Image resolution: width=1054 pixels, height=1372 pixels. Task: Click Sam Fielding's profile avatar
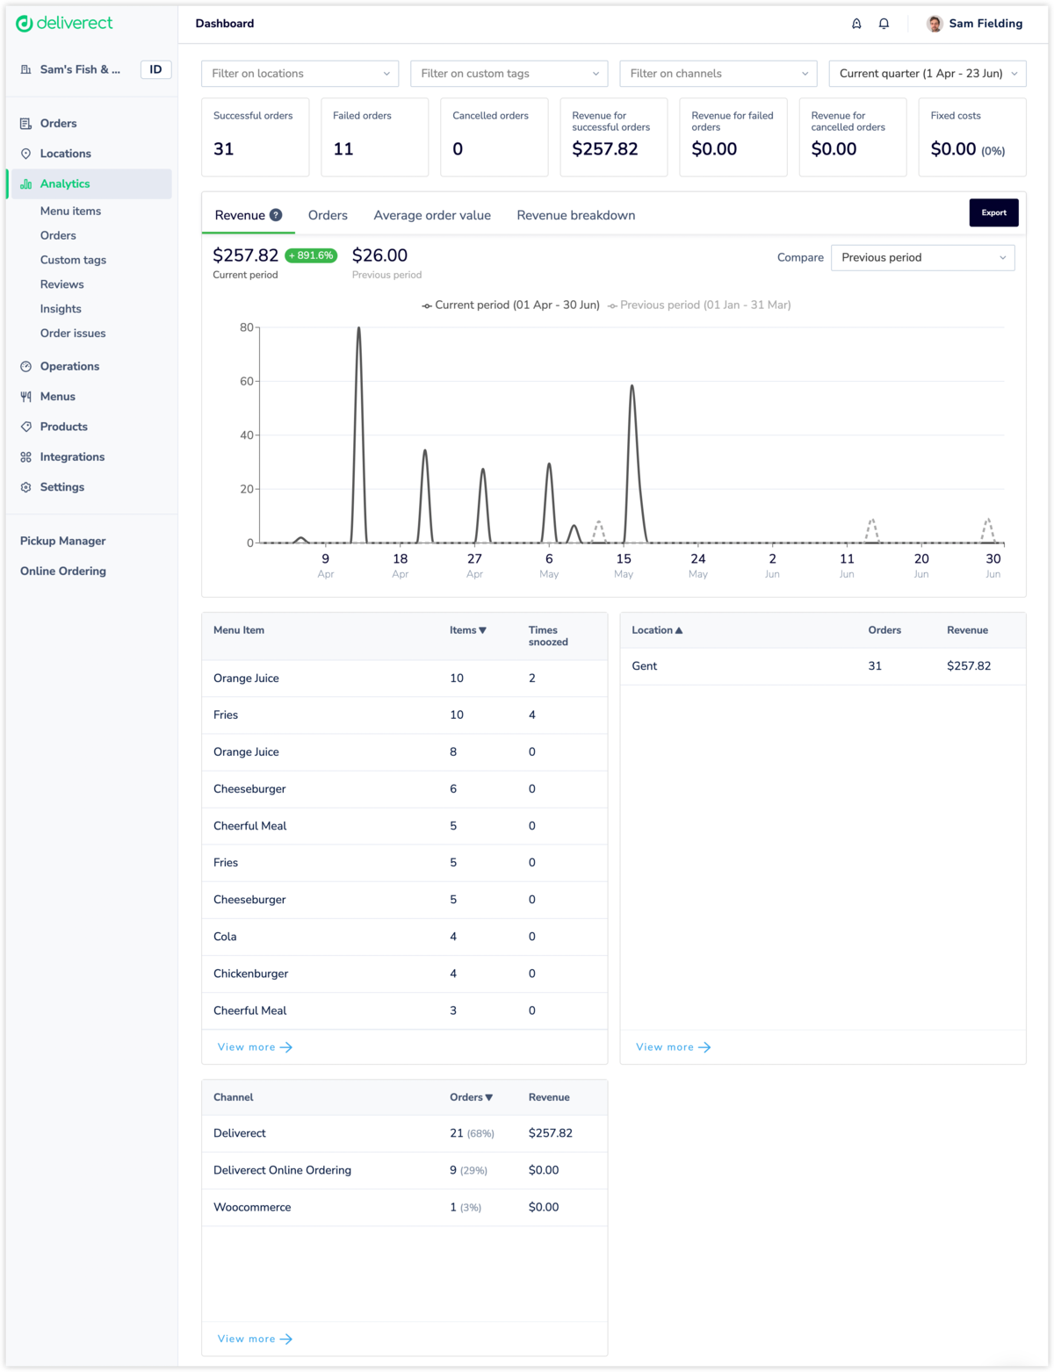click(x=935, y=24)
